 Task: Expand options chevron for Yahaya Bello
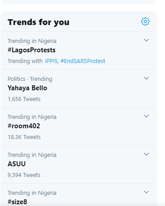click(x=146, y=78)
